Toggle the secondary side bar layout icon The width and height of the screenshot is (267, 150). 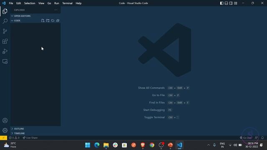[231, 3]
